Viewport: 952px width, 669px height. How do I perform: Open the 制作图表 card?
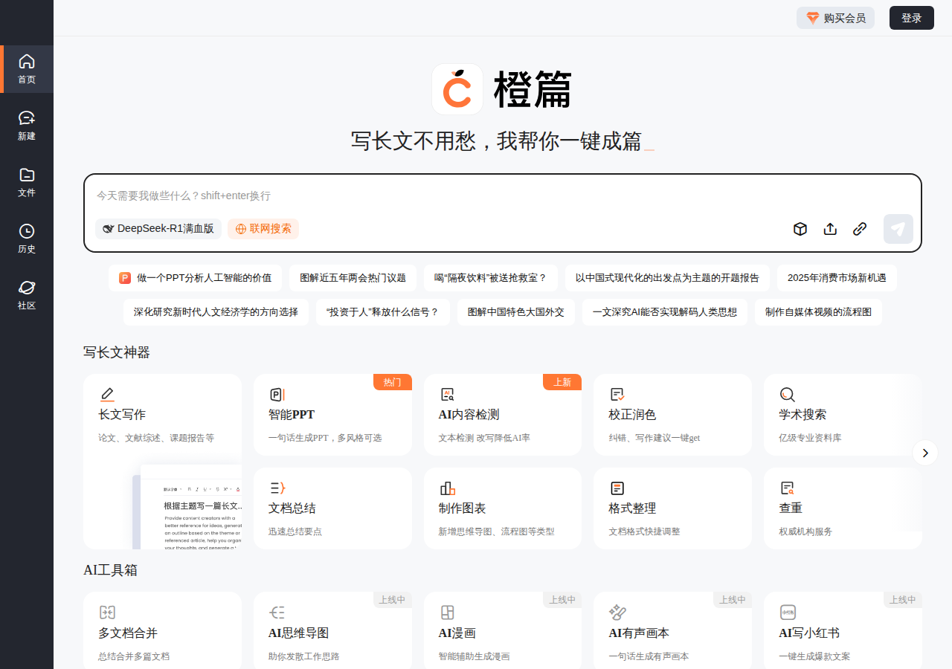point(503,508)
